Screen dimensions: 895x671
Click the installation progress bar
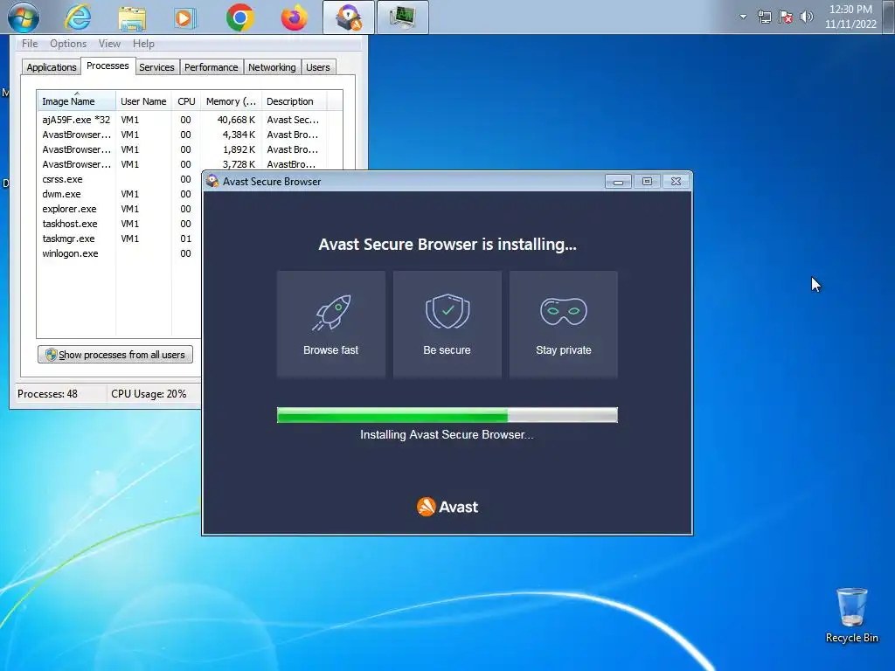pos(447,415)
